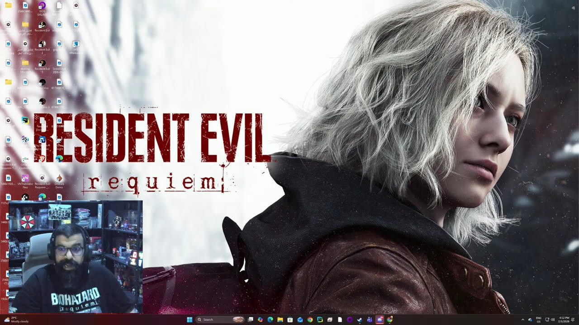Open the Logitech G HUB desktop shortcut
The width and height of the screenshot is (579, 325).
tap(25, 197)
